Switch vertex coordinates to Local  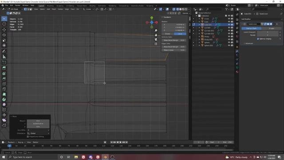pos(180,34)
